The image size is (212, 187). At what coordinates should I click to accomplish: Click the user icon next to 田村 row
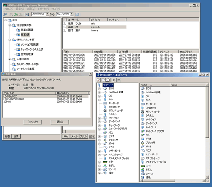(x=64, y=30)
